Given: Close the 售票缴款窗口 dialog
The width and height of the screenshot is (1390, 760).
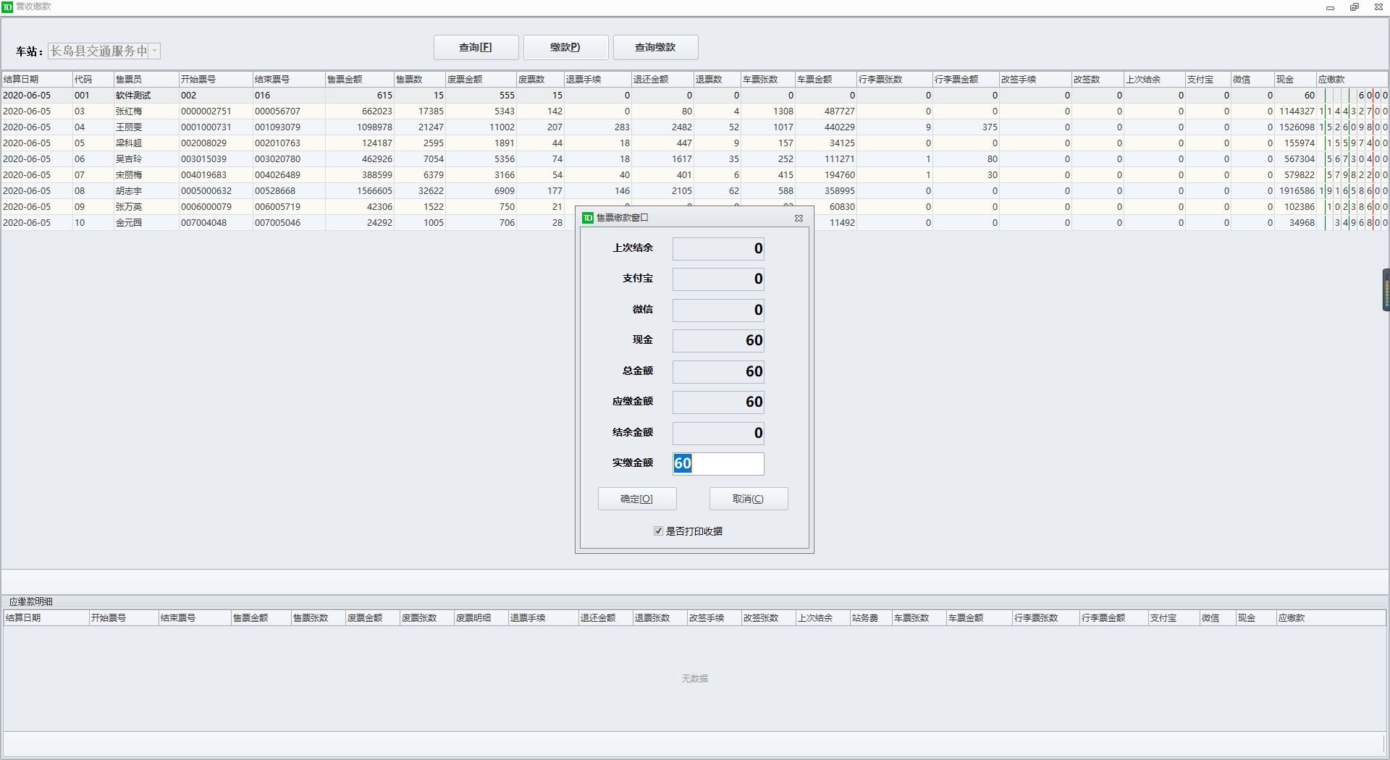Looking at the screenshot, I should [x=799, y=218].
